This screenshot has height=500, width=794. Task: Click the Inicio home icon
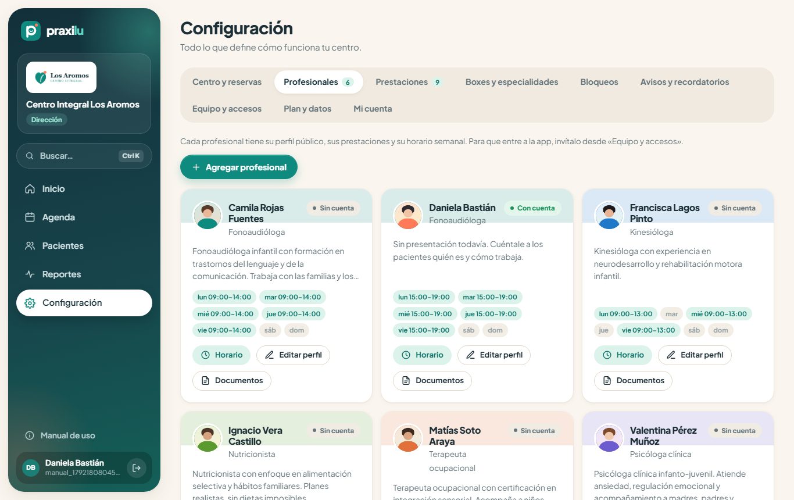30,189
